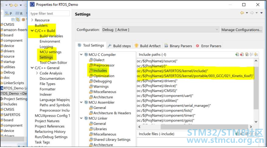Switch to Error Parsers tab

209,46
